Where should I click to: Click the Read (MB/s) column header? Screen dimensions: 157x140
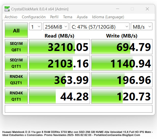coord(60,36)
